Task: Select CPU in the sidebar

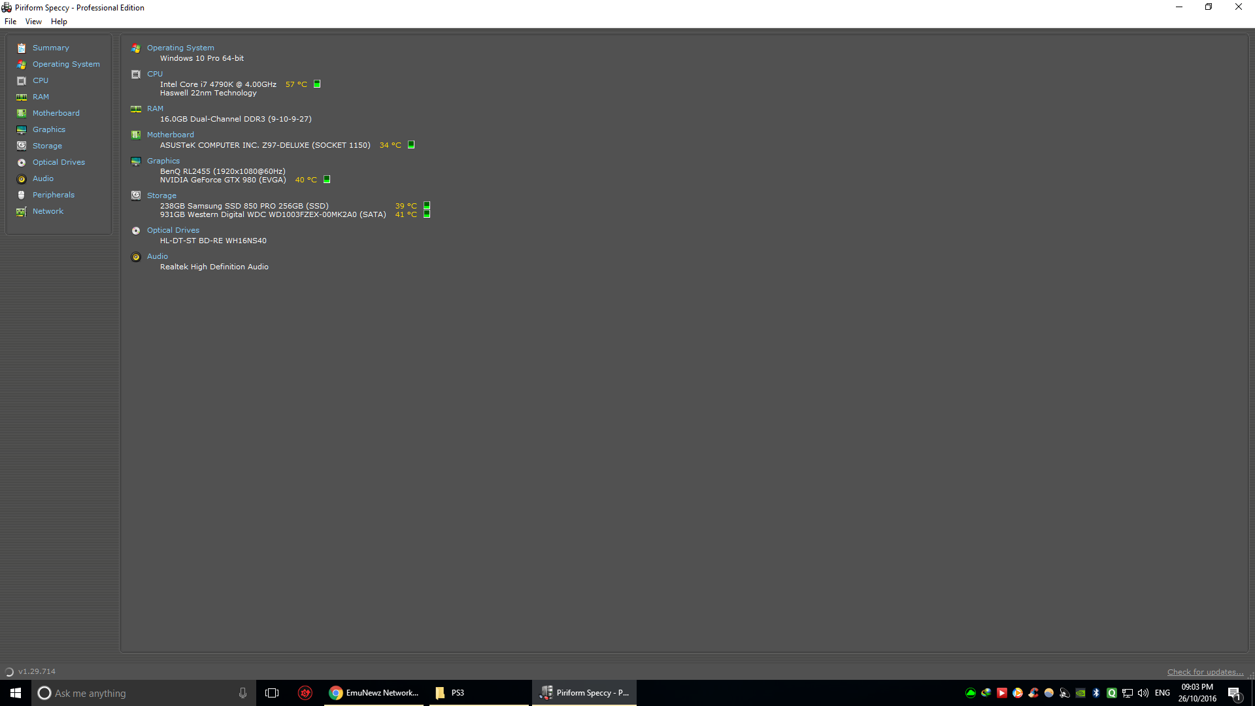Action: pyautogui.click(x=41, y=81)
